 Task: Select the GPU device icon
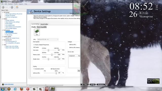tap(37, 32)
